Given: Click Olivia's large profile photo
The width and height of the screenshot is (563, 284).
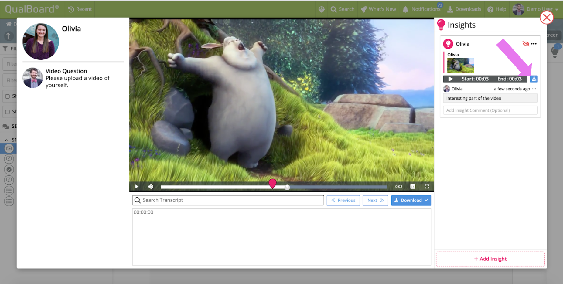Looking at the screenshot, I should [41, 42].
